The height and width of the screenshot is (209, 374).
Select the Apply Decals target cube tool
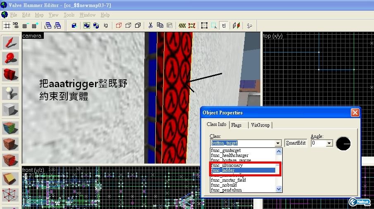coord(10,160)
